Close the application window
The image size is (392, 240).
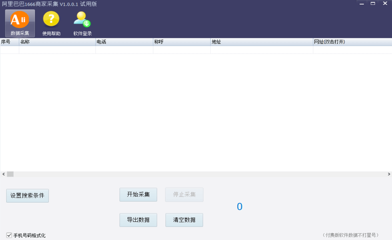tap(385, 4)
